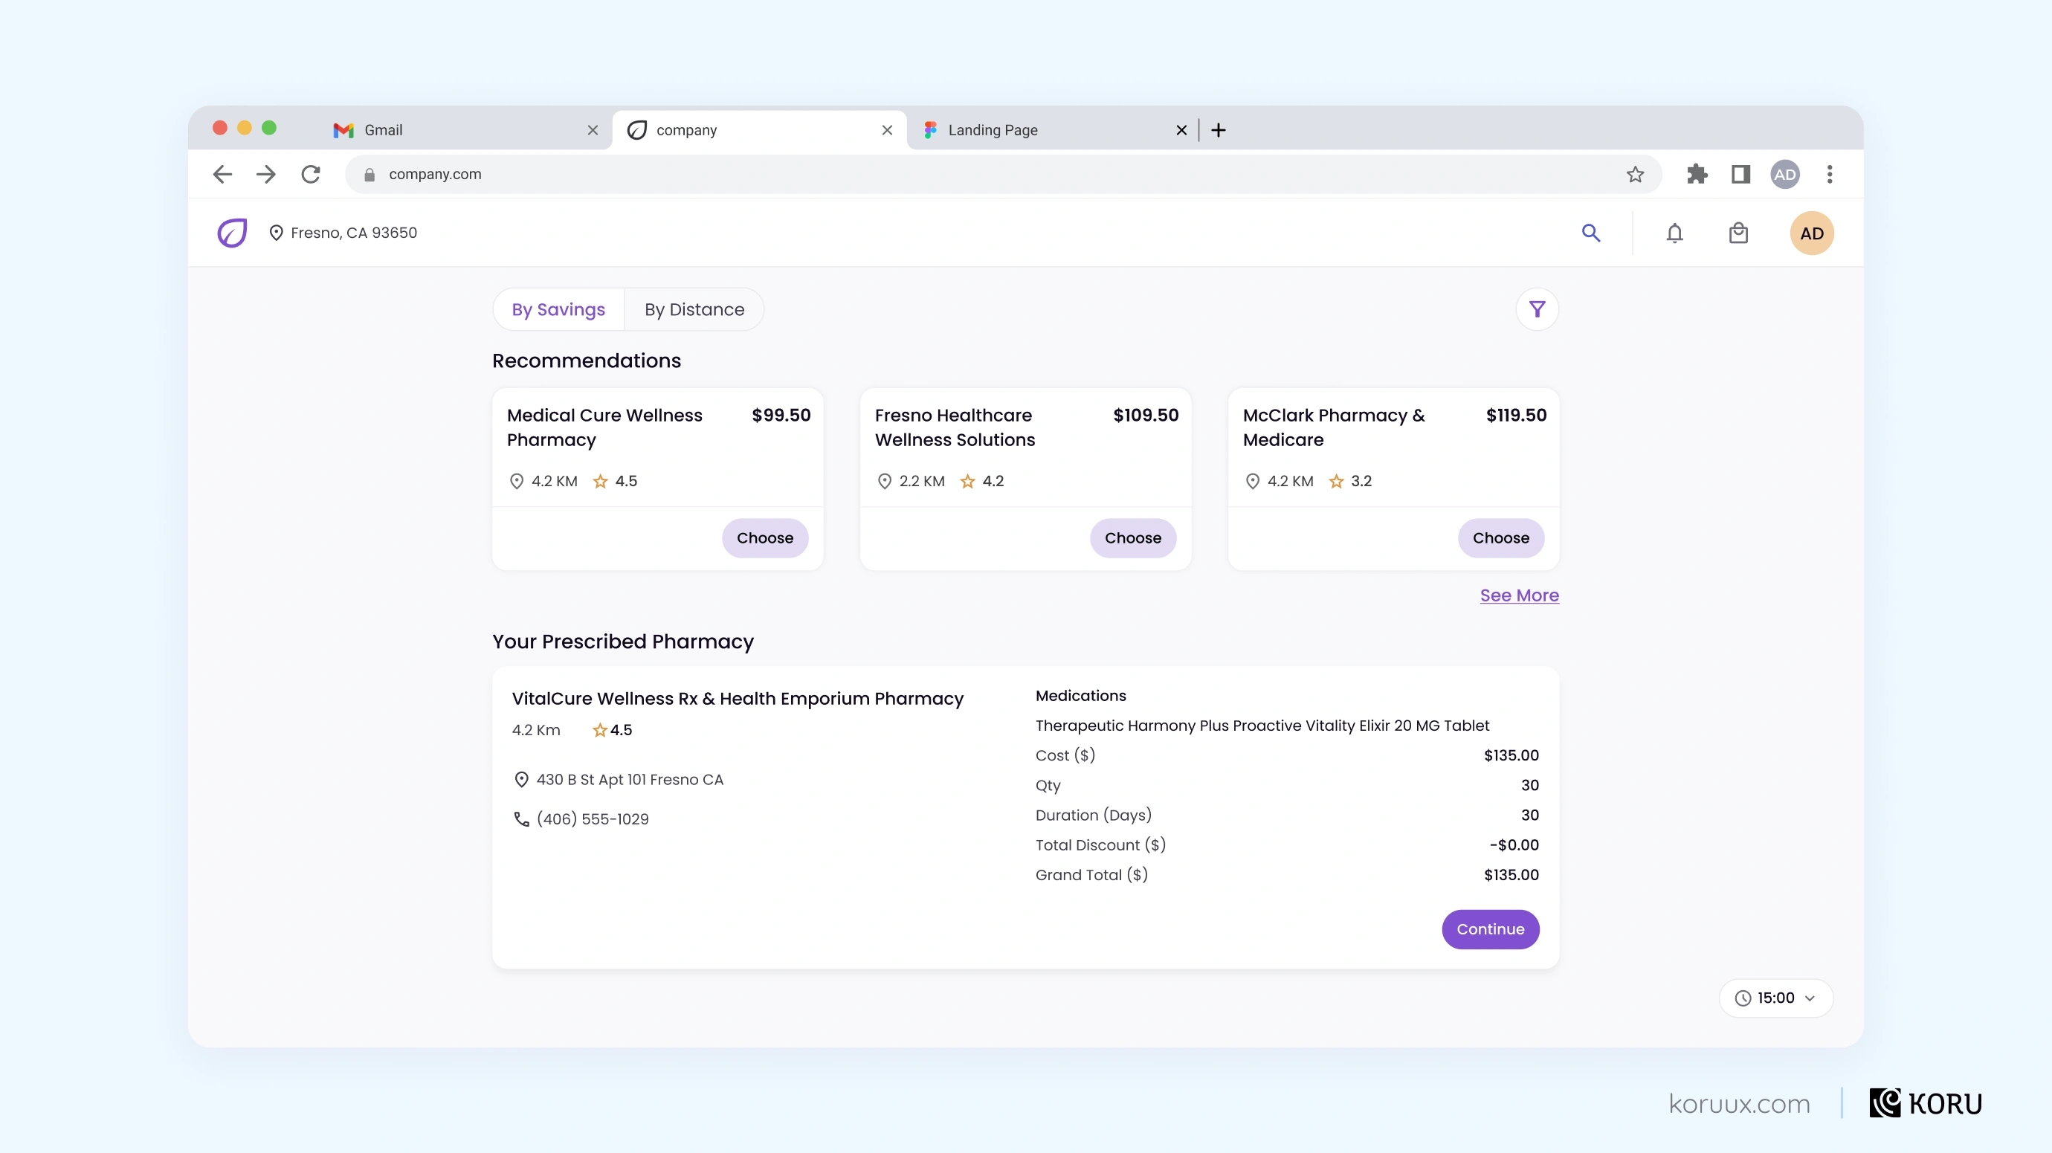Click the Grand Total $135.00 value
The width and height of the screenshot is (2052, 1153).
coord(1511,874)
